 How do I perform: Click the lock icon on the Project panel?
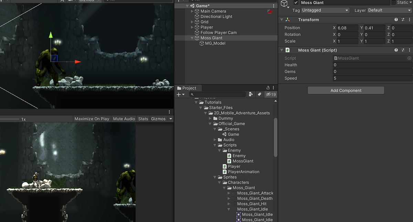pos(268,88)
